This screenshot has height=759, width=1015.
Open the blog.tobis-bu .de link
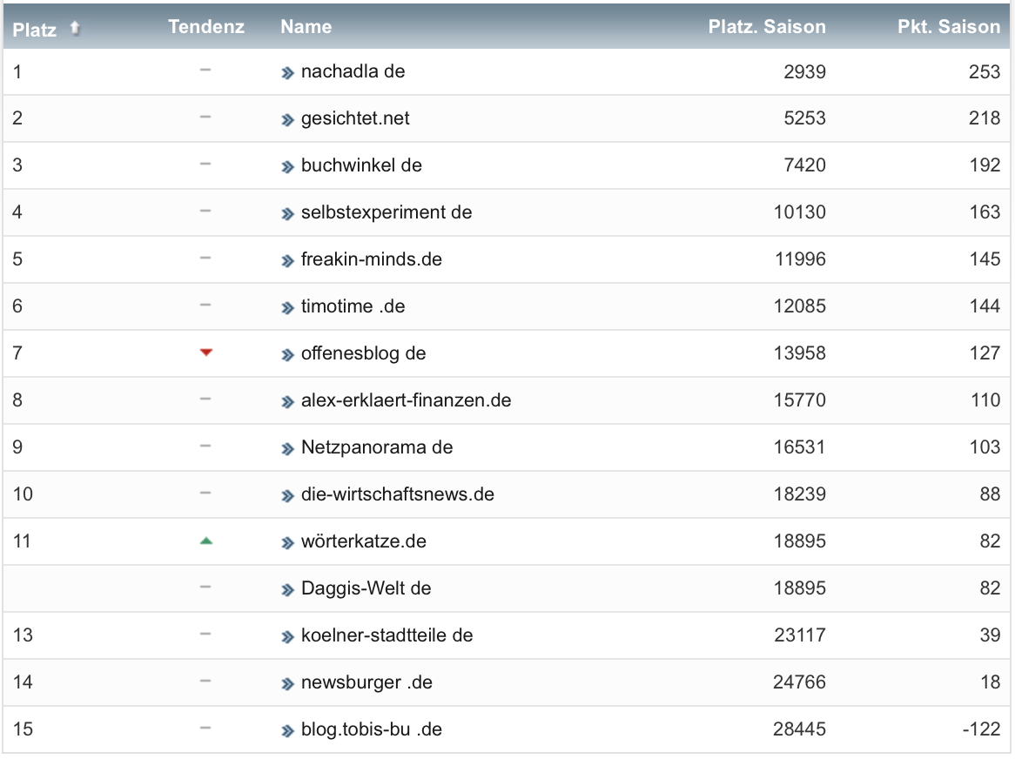tap(372, 729)
